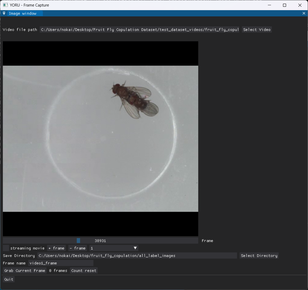Click the Grab Current Frame button
Viewport: 308px width, 290px height.
pos(24,271)
